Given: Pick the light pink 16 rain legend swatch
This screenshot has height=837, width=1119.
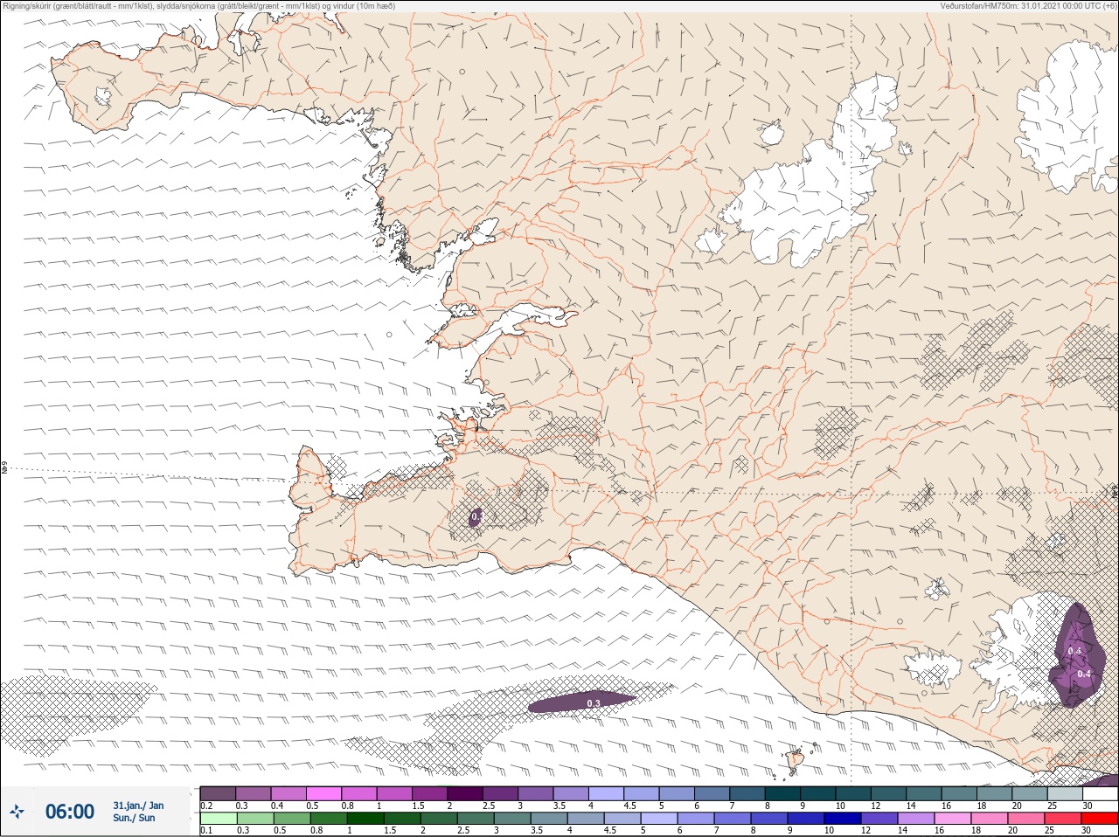Looking at the screenshot, I should point(953,819).
